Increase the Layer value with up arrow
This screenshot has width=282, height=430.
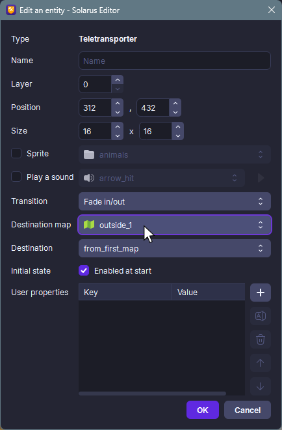point(118,79)
